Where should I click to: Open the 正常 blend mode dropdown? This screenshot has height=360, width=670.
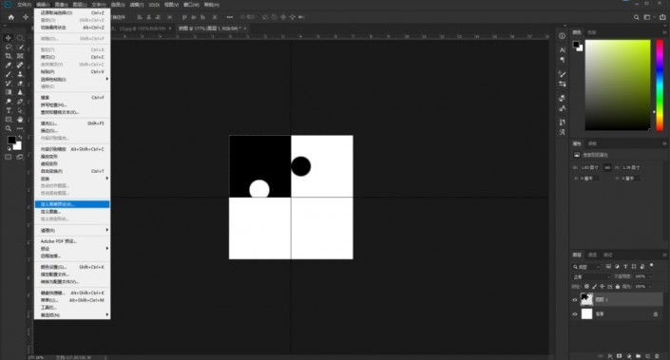tap(591, 276)
